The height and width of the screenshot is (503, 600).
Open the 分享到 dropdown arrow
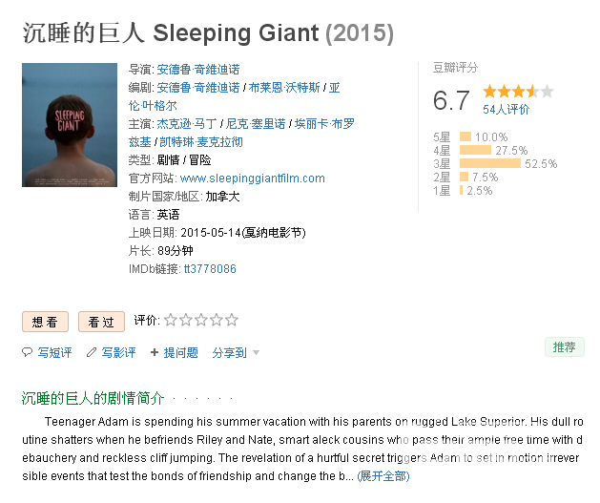[256, 352]
